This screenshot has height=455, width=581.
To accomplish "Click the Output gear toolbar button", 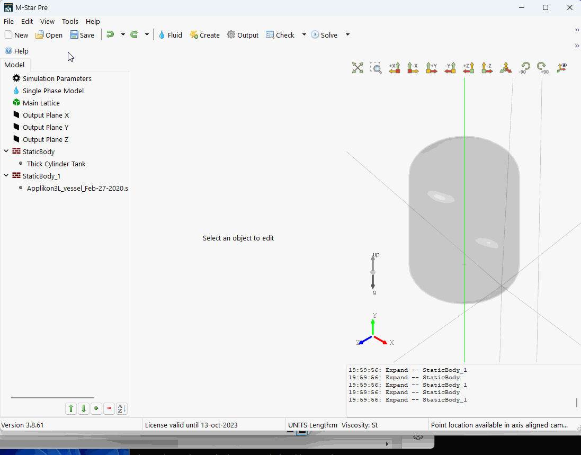I will [x=243, y=35].
